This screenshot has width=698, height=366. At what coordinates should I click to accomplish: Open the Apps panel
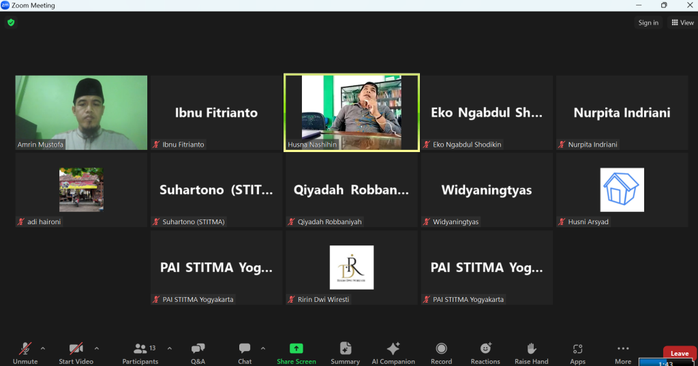click(x=577, y=352)
